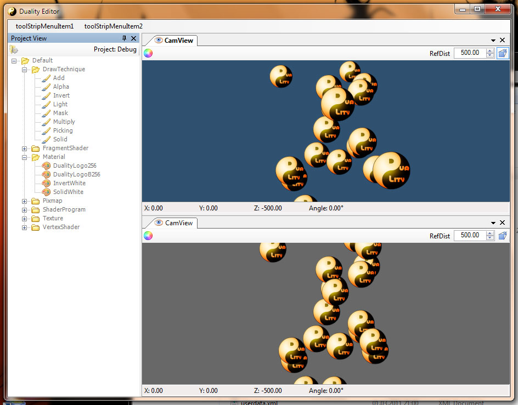Close the upper CamView document
This screenshot has width=518, height=405.
tap(502, 40)
